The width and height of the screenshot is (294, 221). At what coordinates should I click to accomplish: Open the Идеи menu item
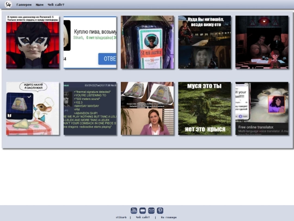click(x=40, y=5)
